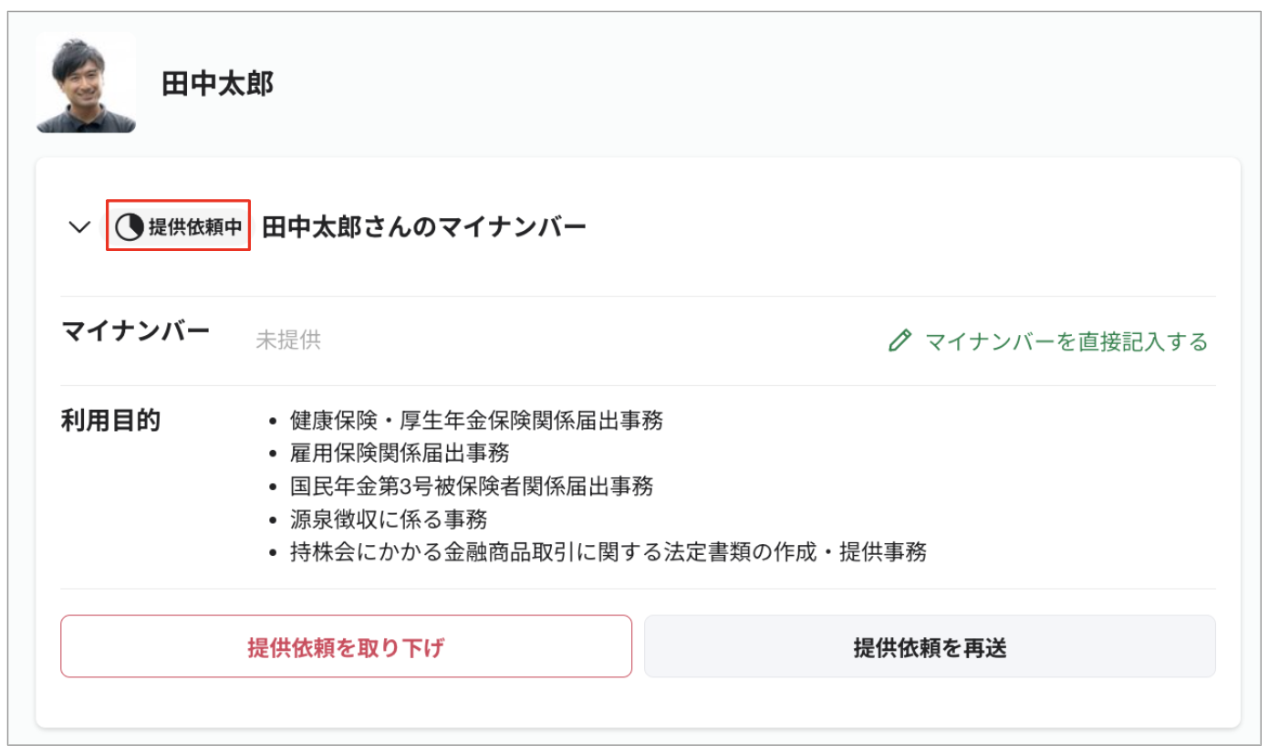Click 提供依頼を取り下げ button
The height and width of the screenshot is (754, 1279).
pyautogui.click(x=346, y=646)
